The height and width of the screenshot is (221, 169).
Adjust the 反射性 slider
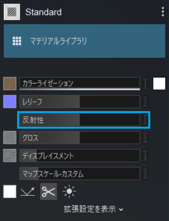[x=80, y=119]
